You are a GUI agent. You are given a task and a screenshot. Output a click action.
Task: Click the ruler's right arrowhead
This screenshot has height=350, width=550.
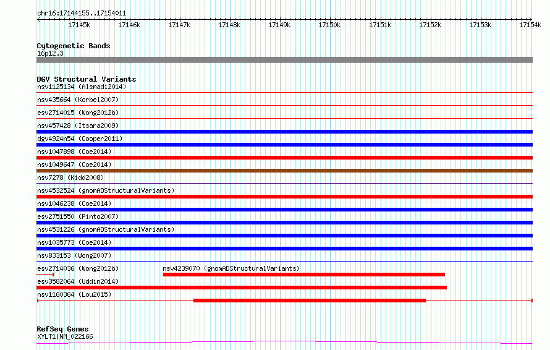pos(531,19)
